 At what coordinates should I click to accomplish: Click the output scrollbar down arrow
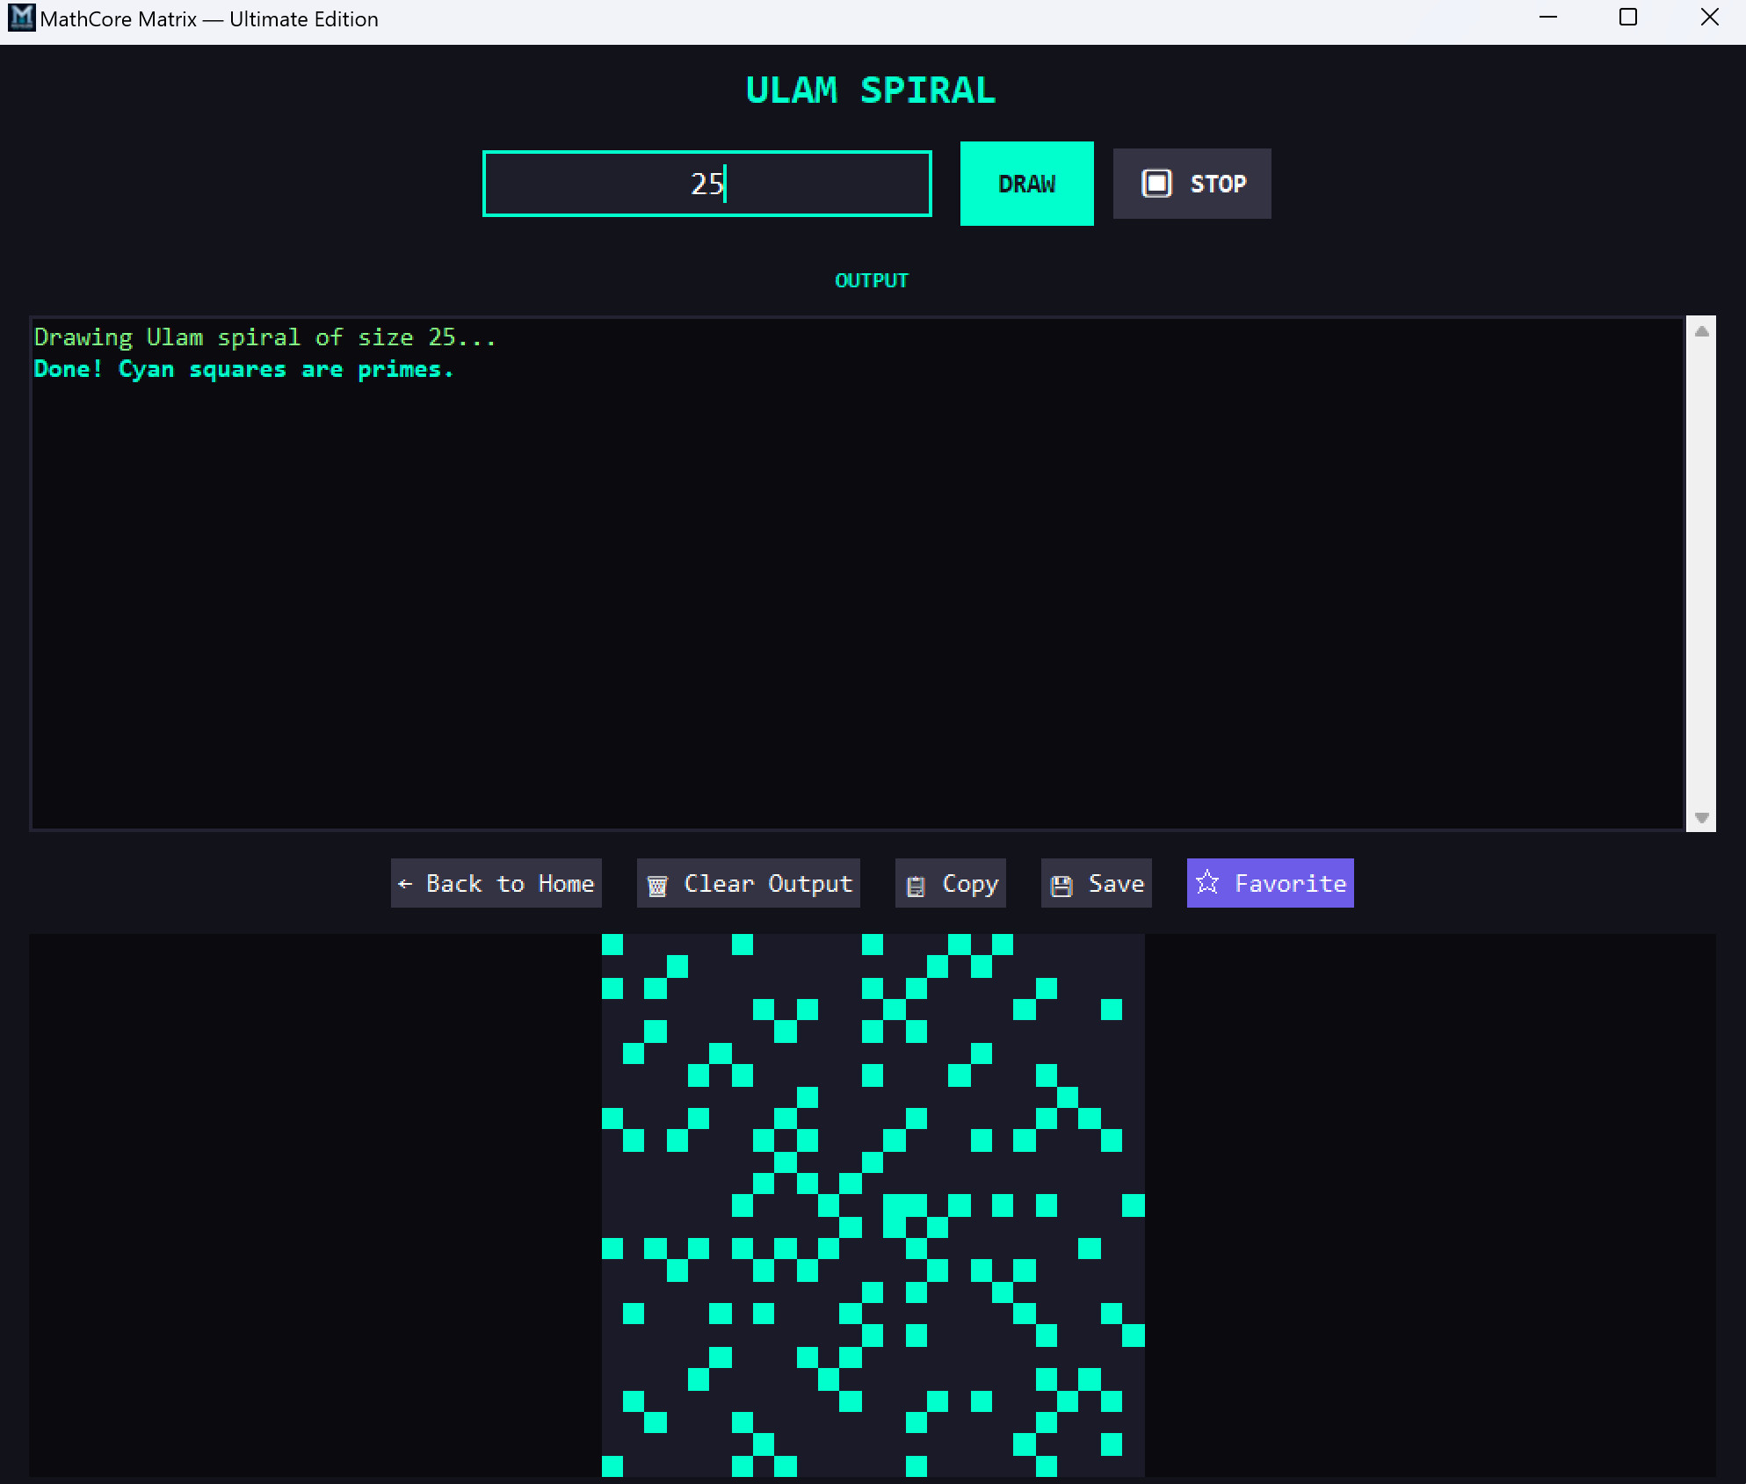[1702, 817]
